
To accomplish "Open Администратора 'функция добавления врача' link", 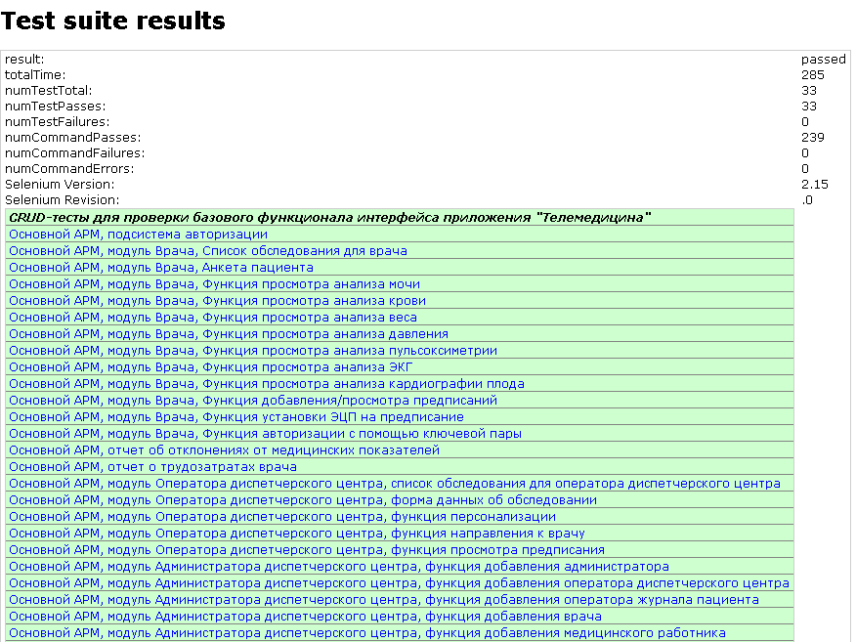I will [305, 616].
